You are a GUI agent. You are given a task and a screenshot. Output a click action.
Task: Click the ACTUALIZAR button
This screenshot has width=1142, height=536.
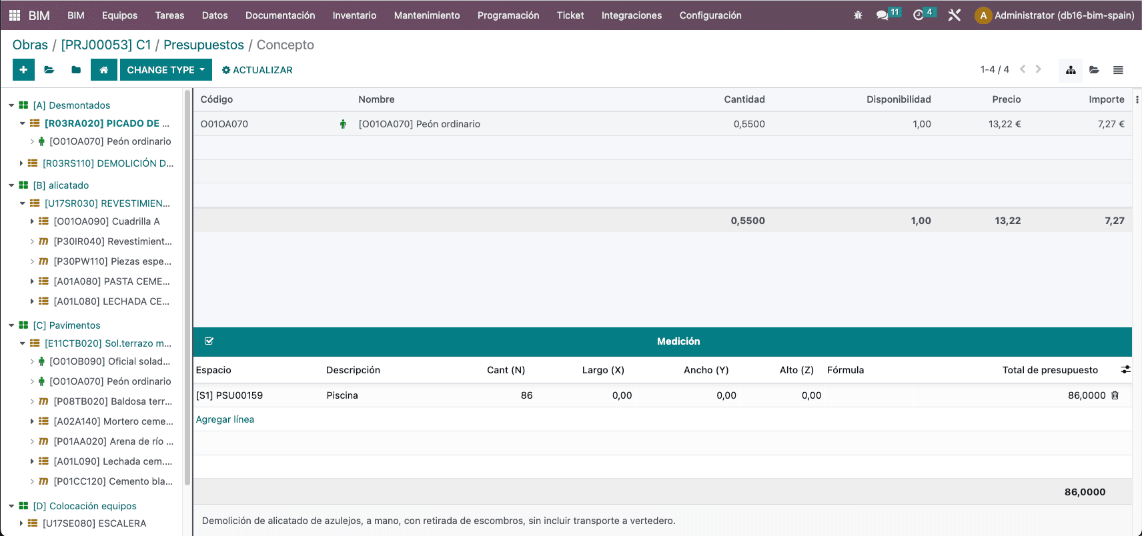257,70
